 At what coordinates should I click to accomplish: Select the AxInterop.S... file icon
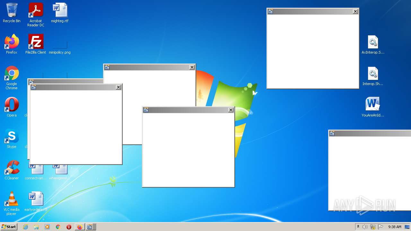[373, 44]
